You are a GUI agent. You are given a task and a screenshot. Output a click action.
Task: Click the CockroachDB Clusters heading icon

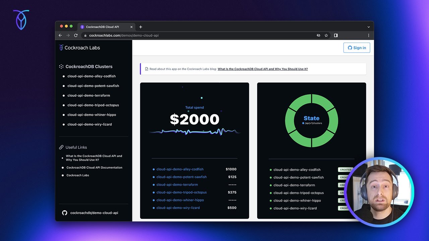tap(61, 67)
